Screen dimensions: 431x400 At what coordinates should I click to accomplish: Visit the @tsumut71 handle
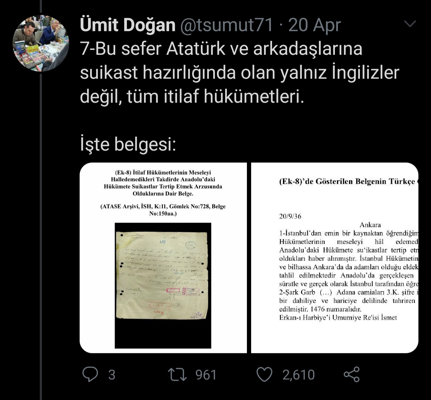click(x=227, y=25)
